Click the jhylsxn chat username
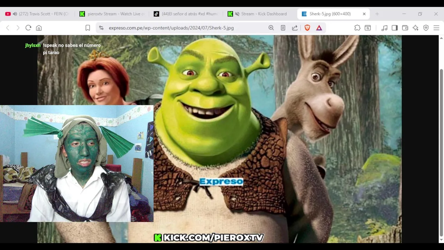 click(33, 45)
